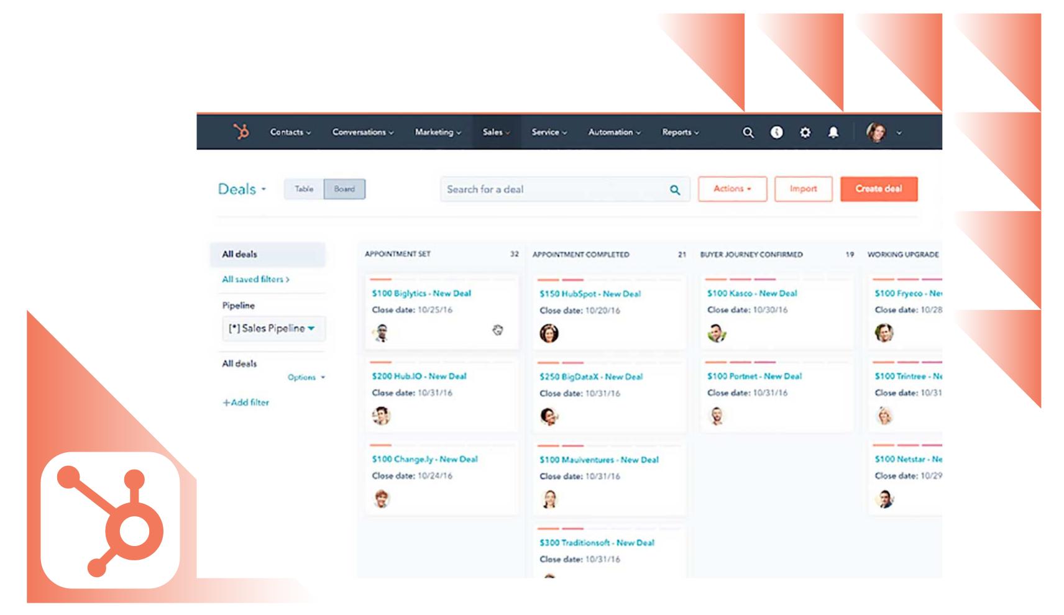Switch to Board view
1064x615 pixels.
344,189
